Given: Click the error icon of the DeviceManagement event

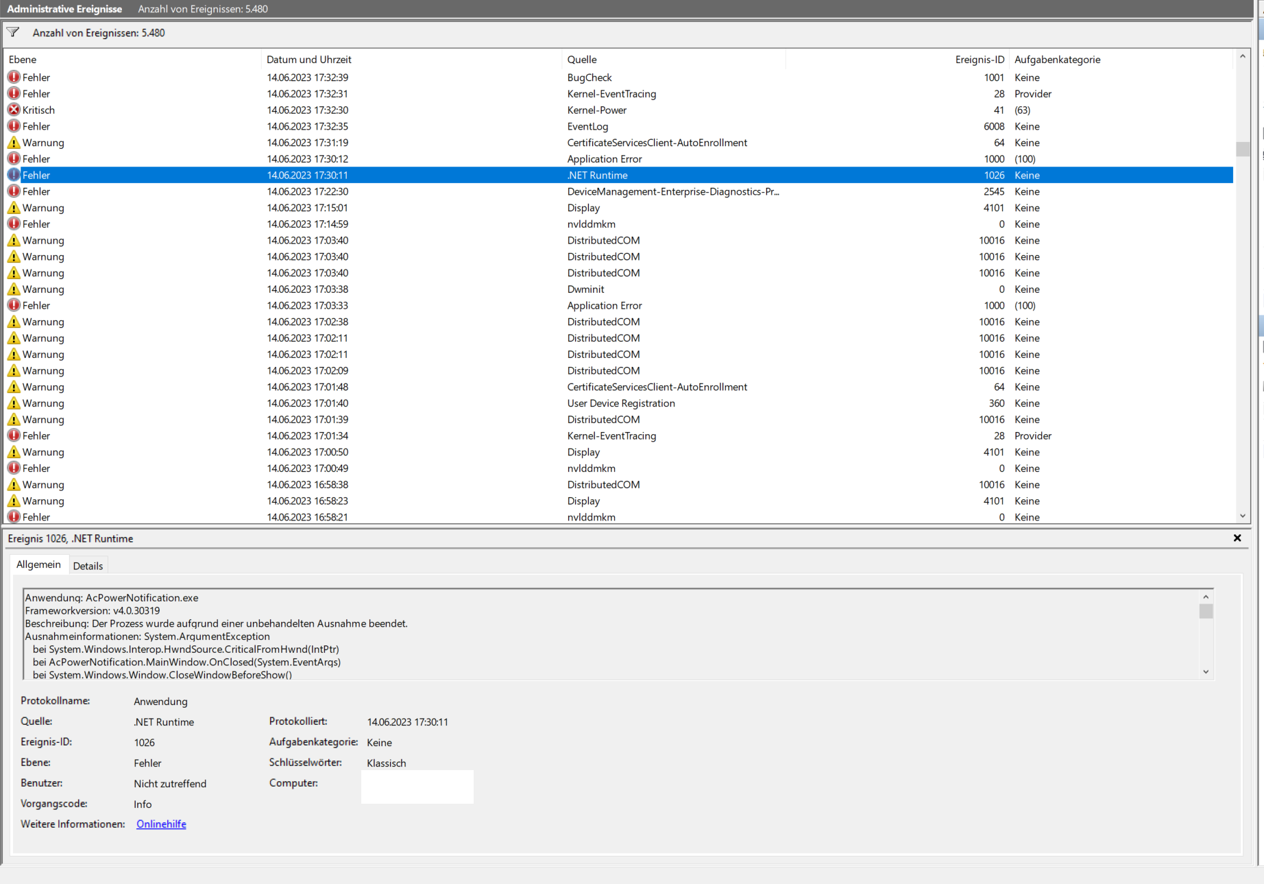Looking at the screenshot, I should pos(14,191).
